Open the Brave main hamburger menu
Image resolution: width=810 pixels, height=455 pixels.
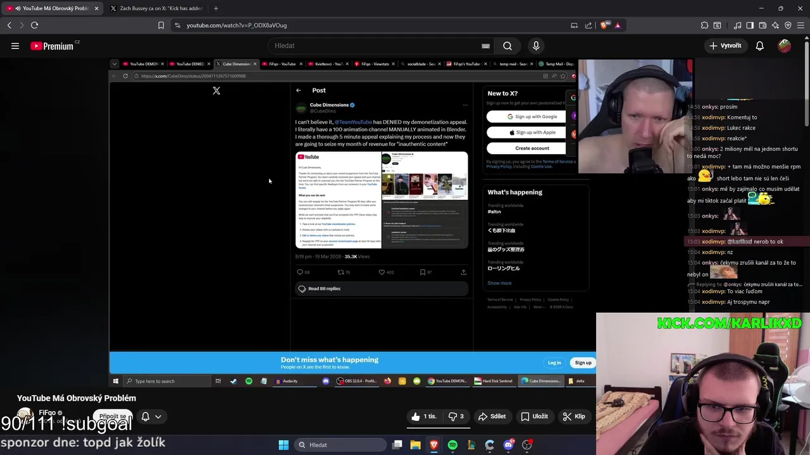(801, 25)
